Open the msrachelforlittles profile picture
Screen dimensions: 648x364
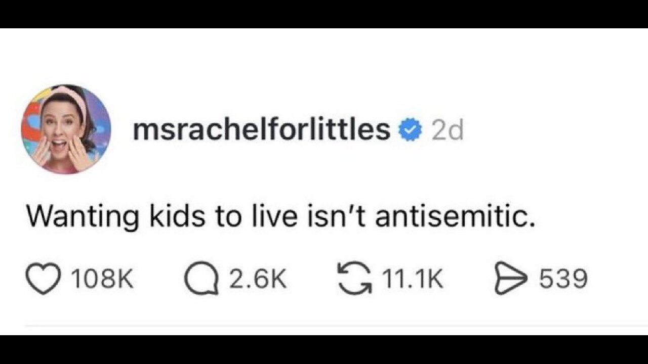[66, 129]
